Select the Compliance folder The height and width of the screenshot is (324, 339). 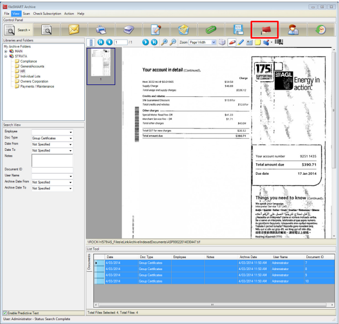pos(29,62)
